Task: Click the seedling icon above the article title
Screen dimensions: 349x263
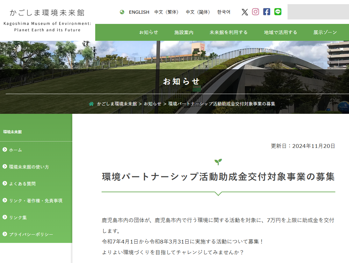Action: 218,162
